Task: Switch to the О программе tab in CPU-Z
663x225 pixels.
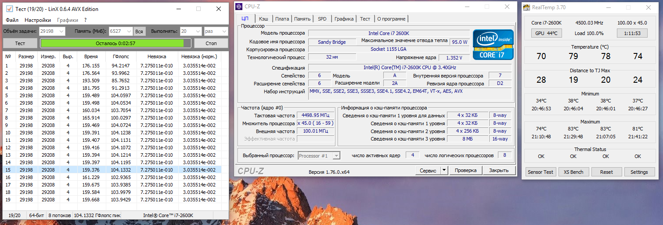Action: (x=391, y=19)
